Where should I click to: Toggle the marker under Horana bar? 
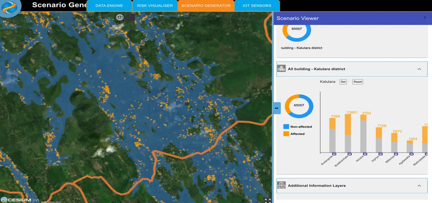coord(365,154)
